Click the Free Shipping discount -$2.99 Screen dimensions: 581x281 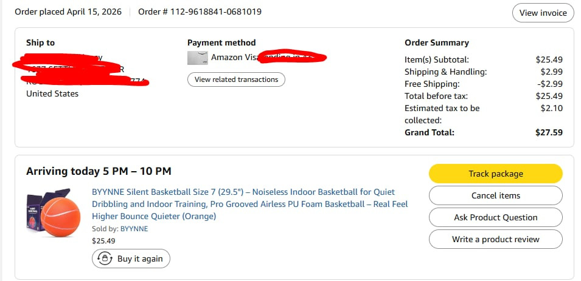pos(551,84)
